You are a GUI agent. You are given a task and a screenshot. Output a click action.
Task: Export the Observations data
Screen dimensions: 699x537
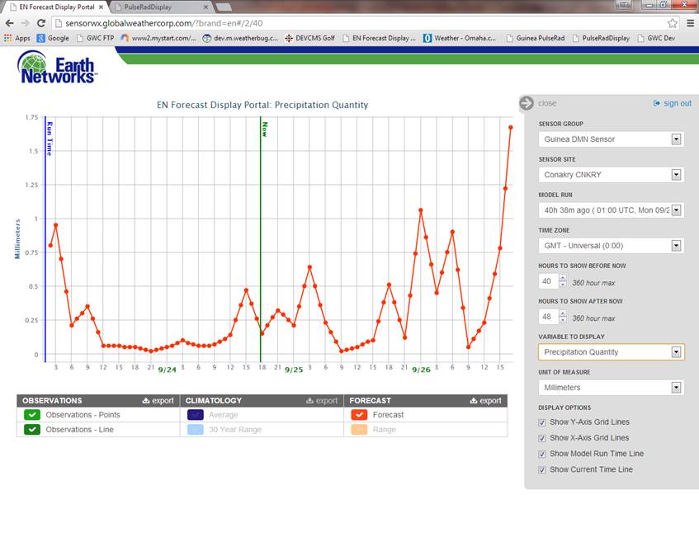pos(158,401)
